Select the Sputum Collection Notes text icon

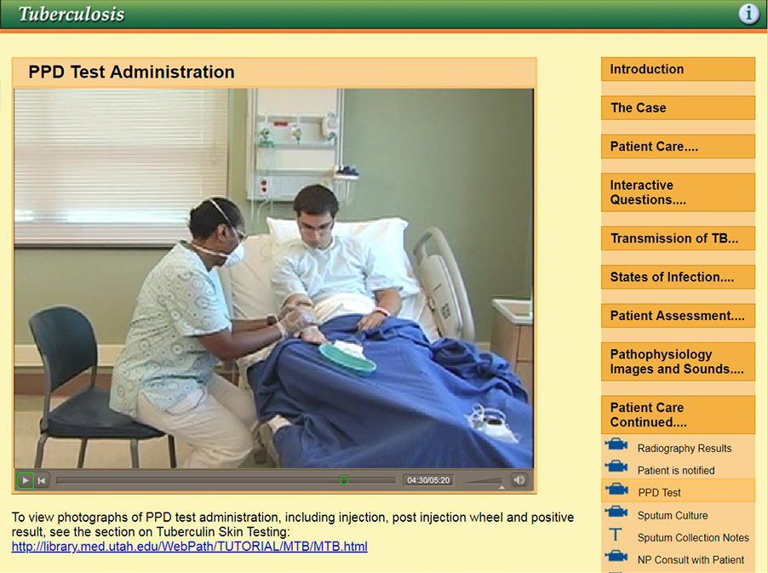point(616,534)
